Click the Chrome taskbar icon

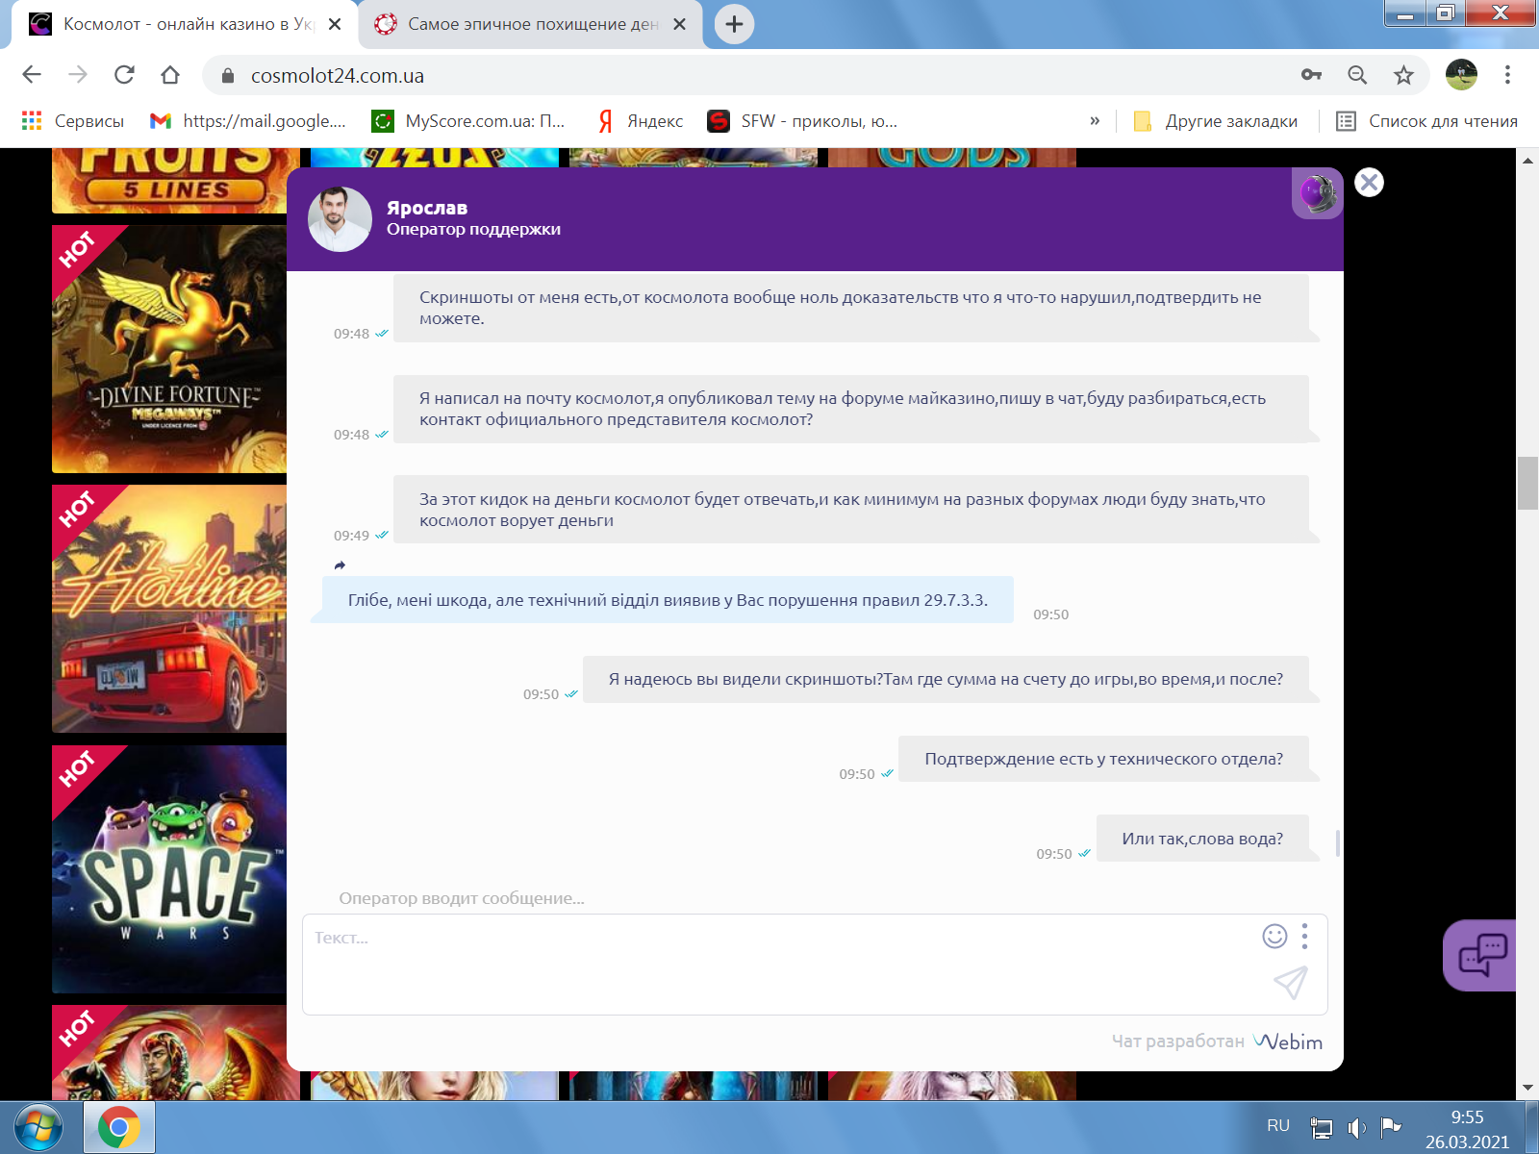(118, 1127)
